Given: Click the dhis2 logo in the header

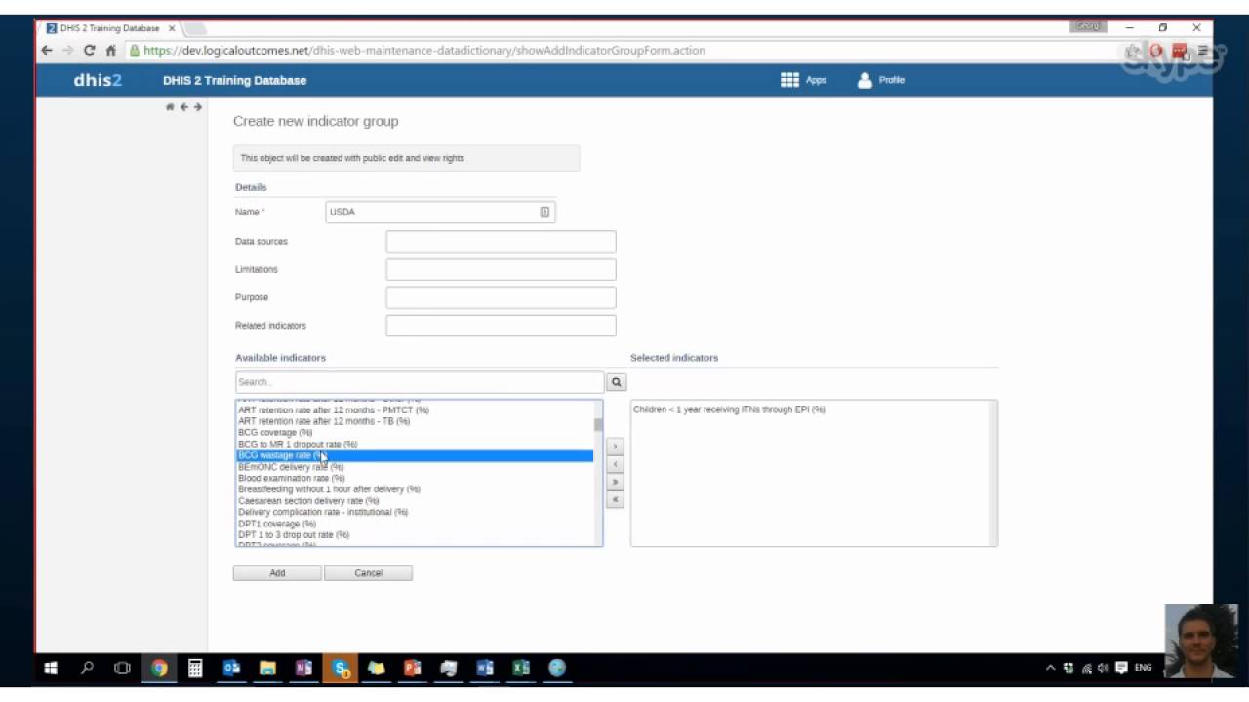Looking at the screenshot, I should tap(98, 80).
